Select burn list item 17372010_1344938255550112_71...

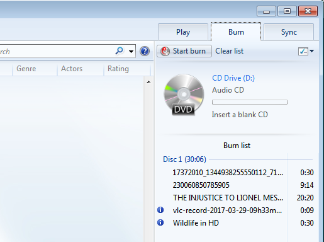pyautogui.click(x=228, y=173)
